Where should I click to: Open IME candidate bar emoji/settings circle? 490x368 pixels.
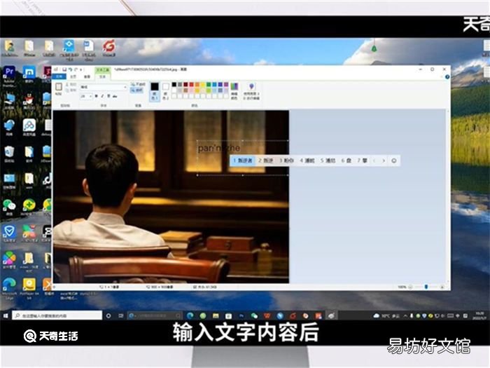[393, 161]
